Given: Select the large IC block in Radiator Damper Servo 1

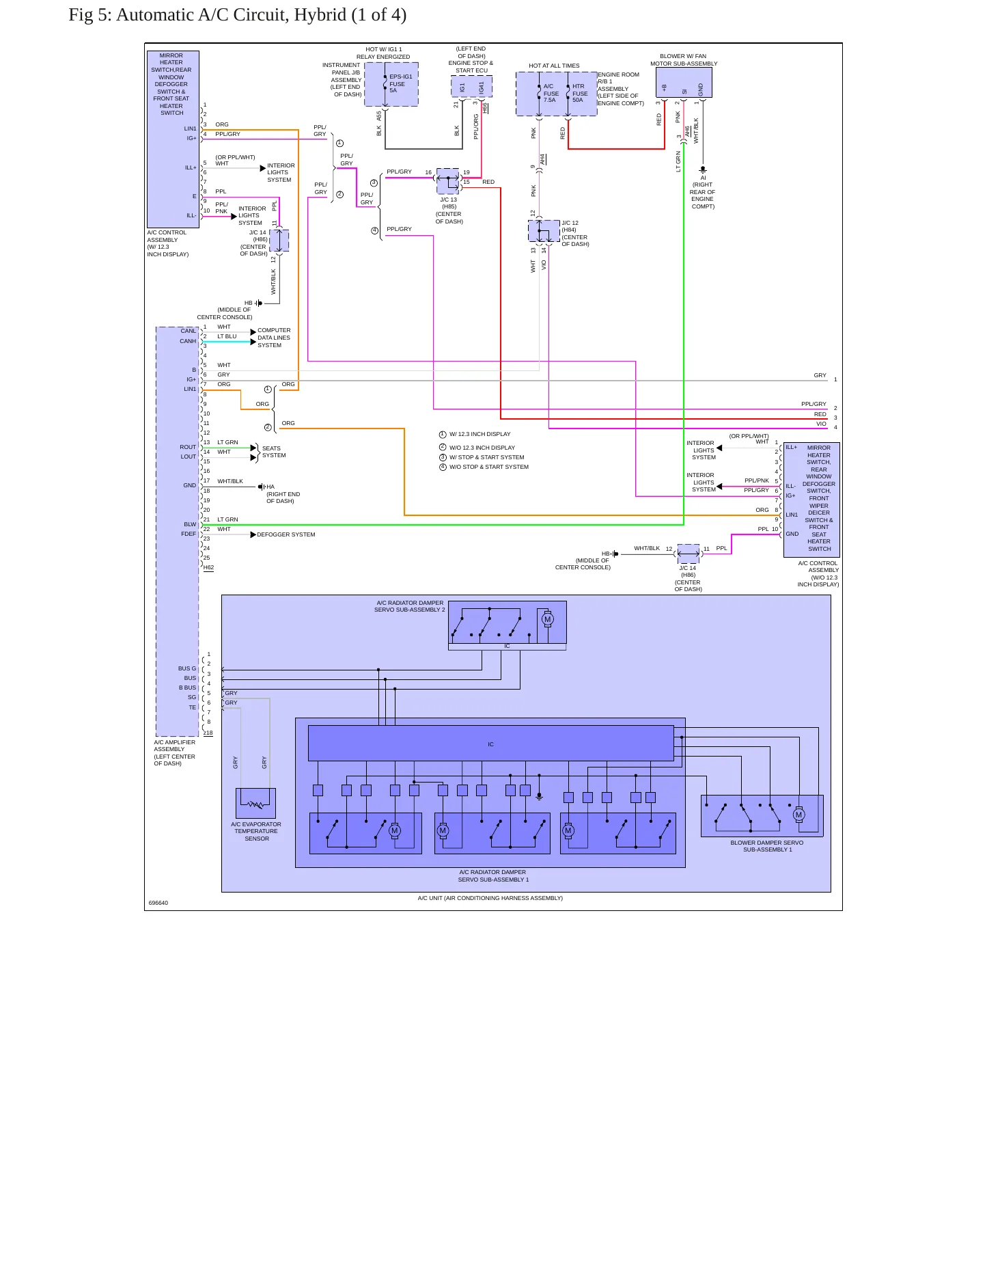Looking at the screenshot, I should tap(490, 744).
